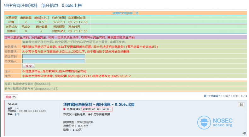Click the reply arrow icon beside 回复

pyautogui.click(x=14, y=97)
